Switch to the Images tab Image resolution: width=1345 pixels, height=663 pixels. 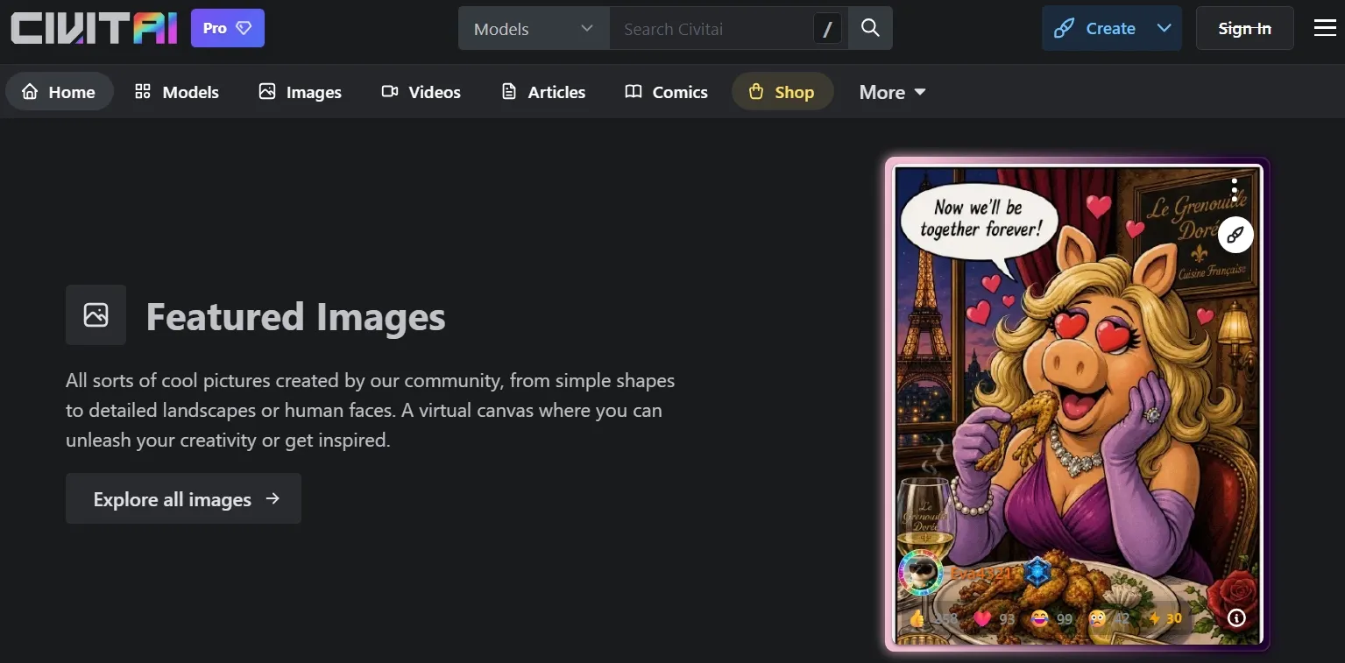point(301,92)
